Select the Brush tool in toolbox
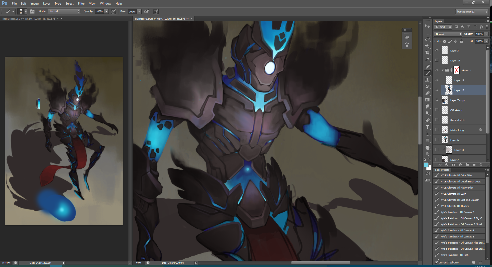This screenshot has width=492, height=267. 427,73
